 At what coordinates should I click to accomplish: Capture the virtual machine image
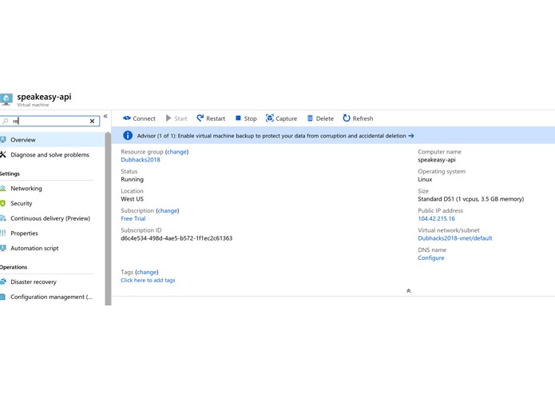[x=281, y=118]
